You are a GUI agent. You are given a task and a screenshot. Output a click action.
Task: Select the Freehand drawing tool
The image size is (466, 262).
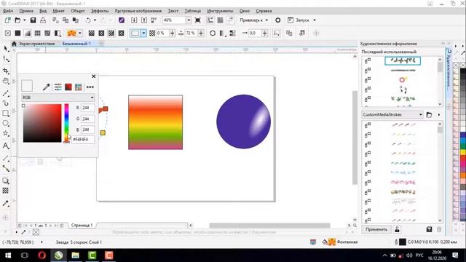pos(6,93)
